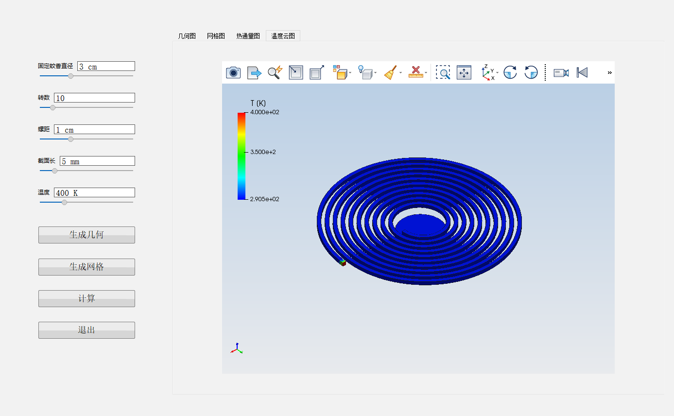The width and height of the screenshot is (674, 416).
Task: Click the 转数 input field showing 10
Action: 94,98
